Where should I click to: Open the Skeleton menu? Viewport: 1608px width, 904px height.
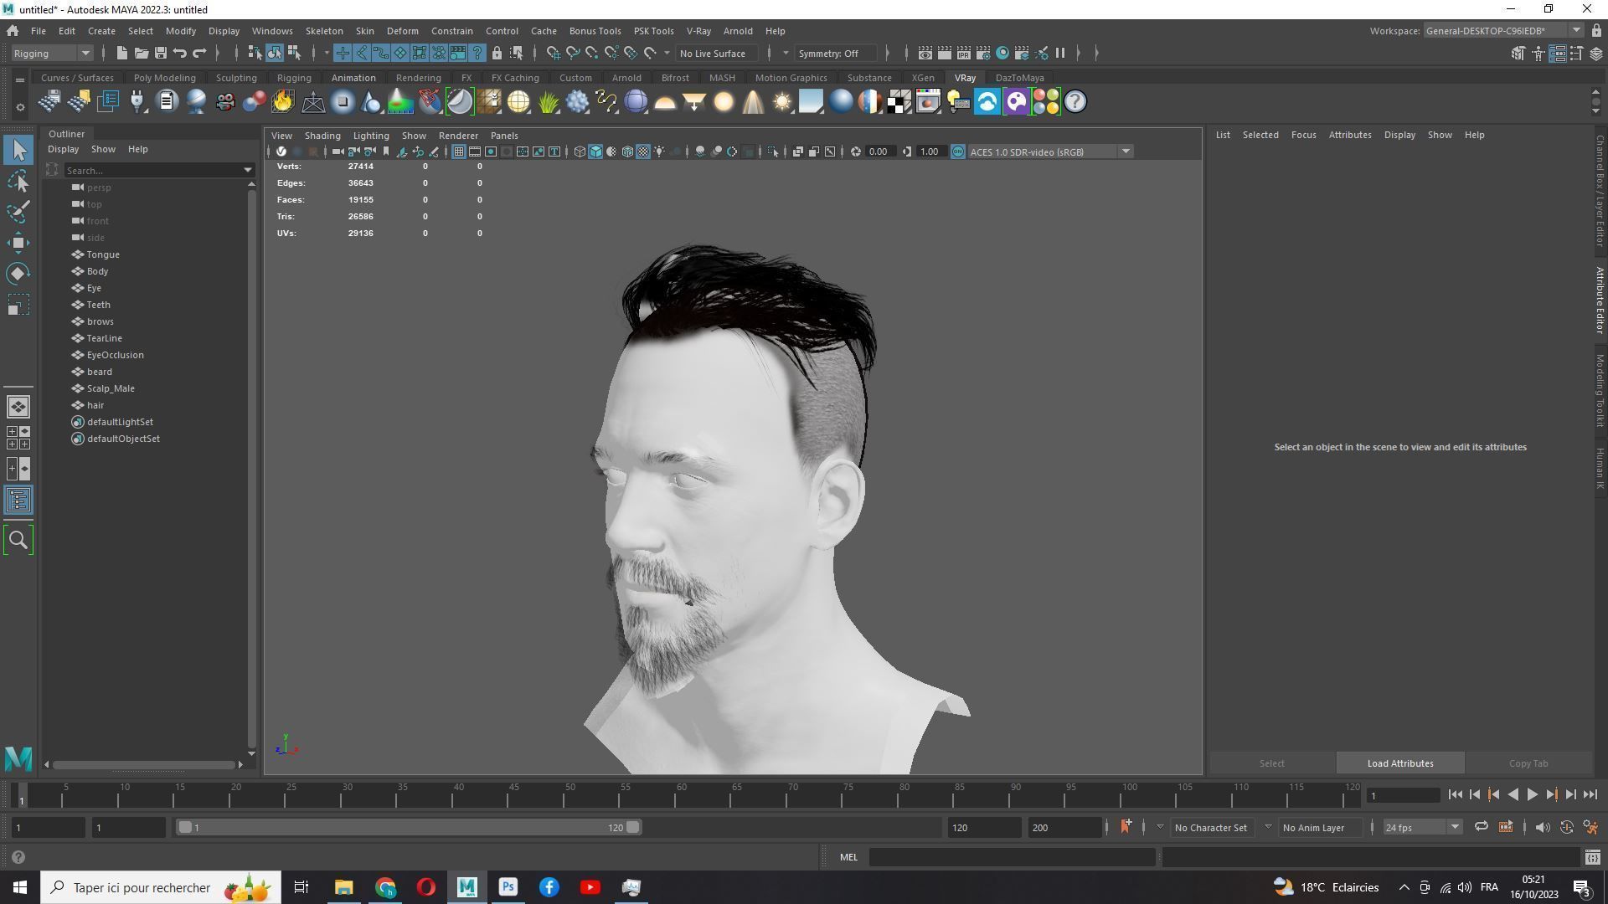[323, 31]
